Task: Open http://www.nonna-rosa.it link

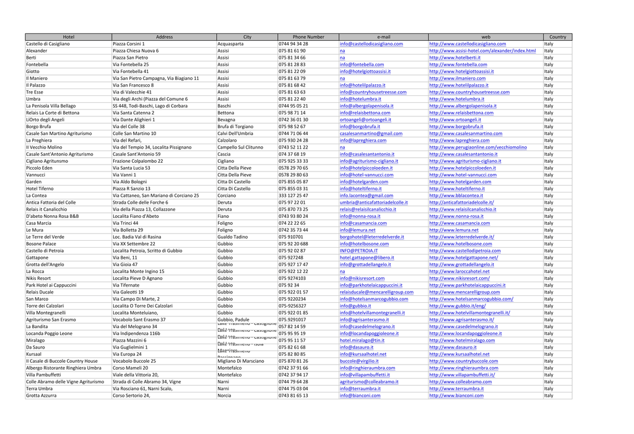Action: click(x=456, y=216)
